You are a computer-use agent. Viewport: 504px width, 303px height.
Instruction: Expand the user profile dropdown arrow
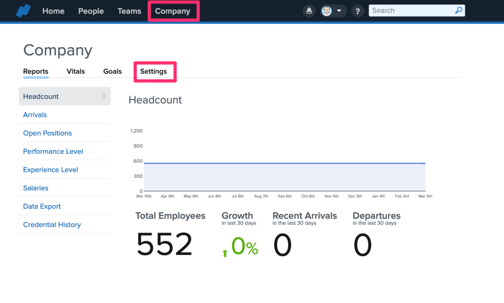339,11
